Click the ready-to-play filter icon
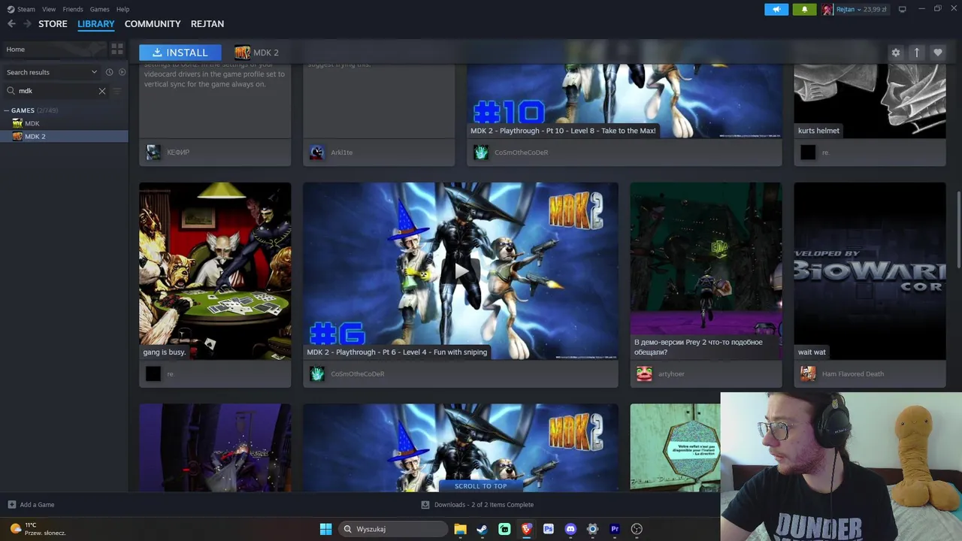 123,72
